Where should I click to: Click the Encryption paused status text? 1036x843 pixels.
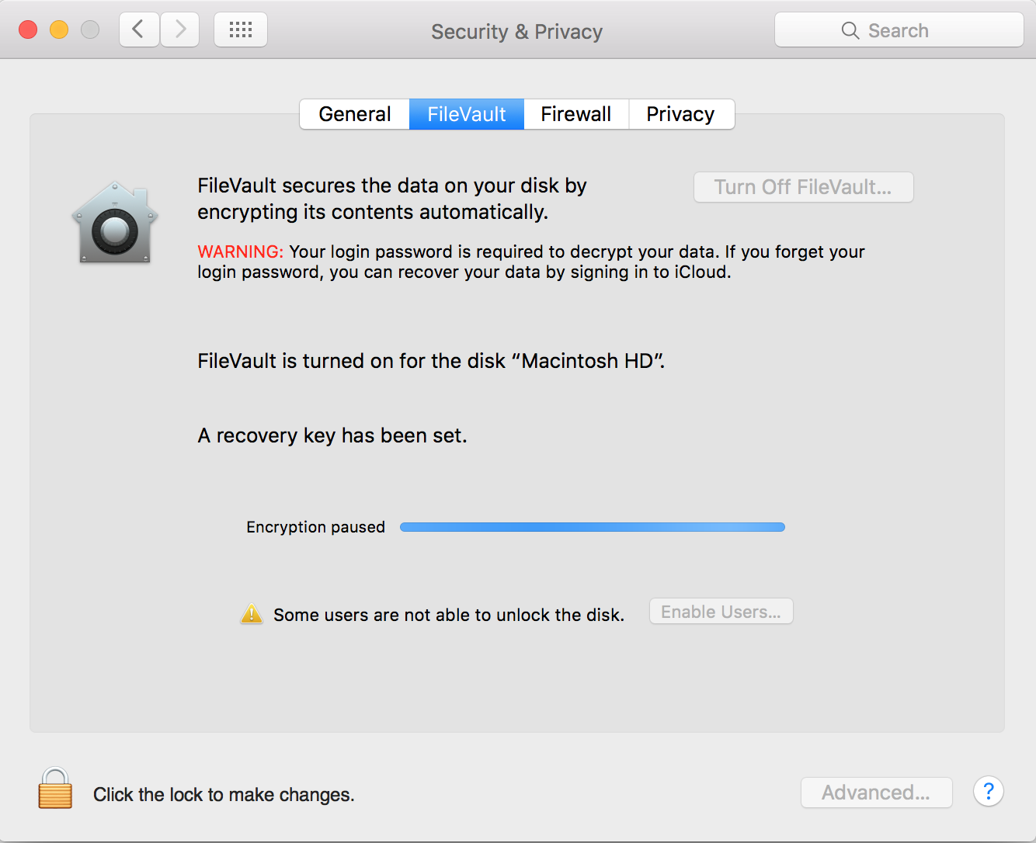pos(315,527)
